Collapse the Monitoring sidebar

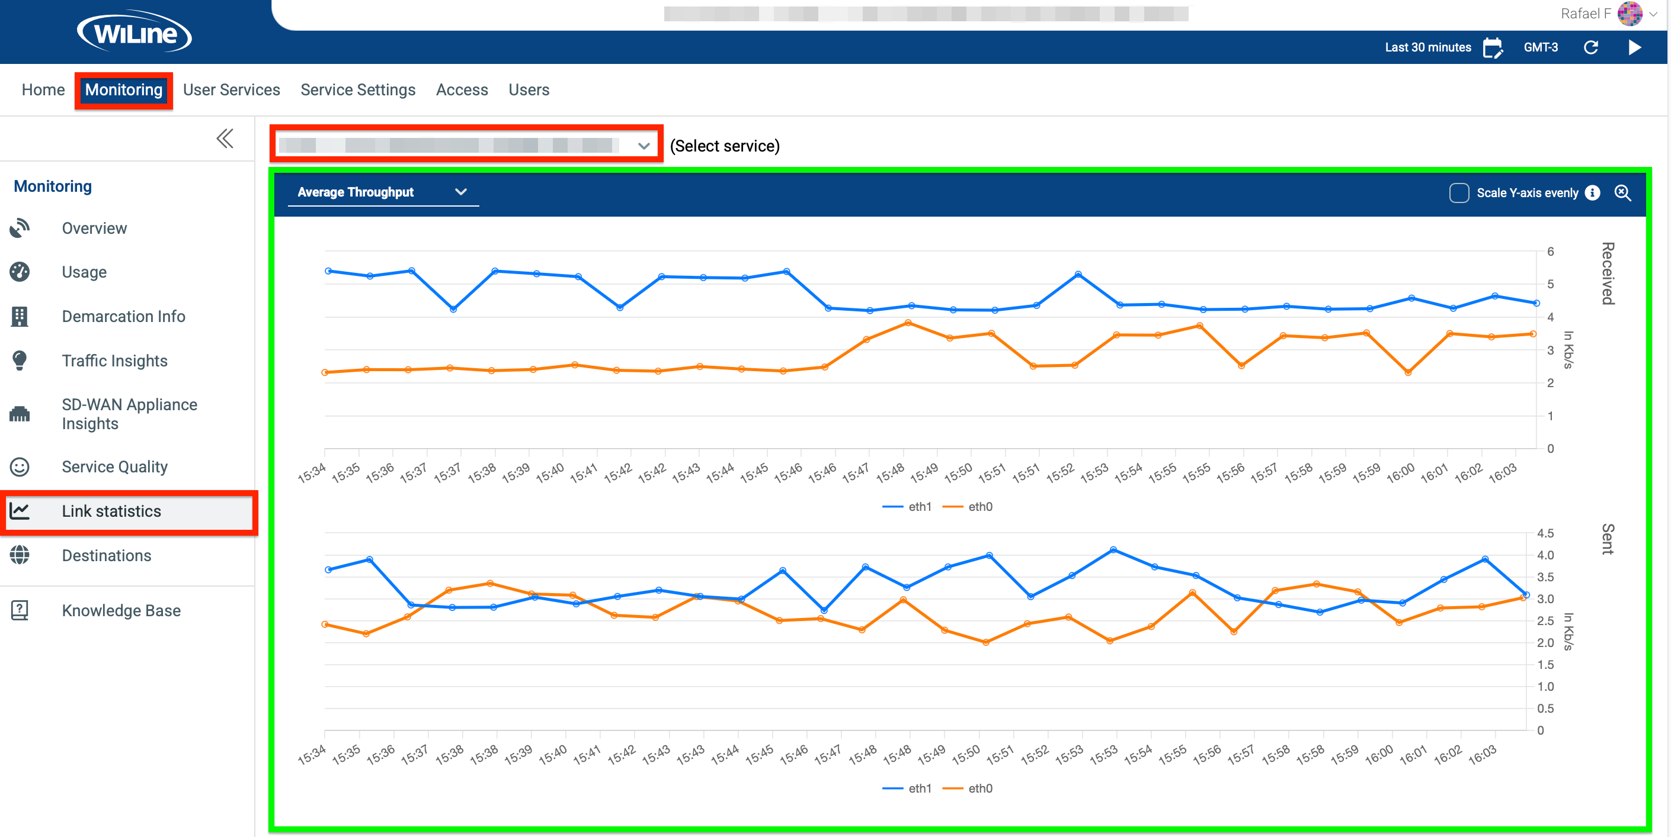point(225,138)
